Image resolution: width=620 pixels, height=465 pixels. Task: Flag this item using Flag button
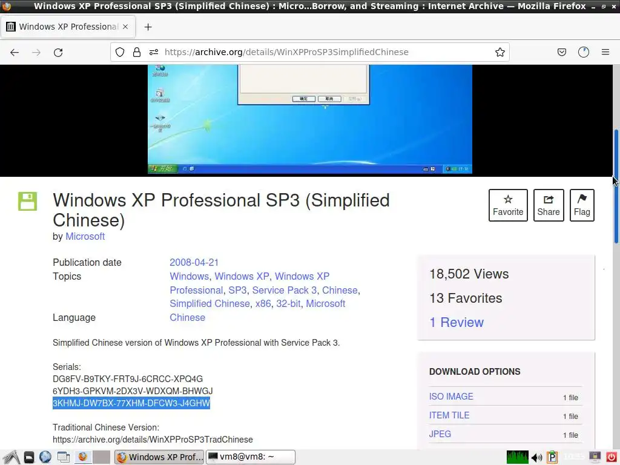tap(582, 205)
